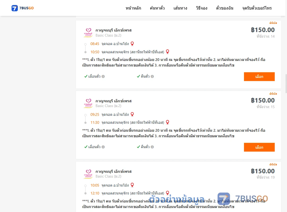This screenshot has width=287, height=212.
Task: Click the operator logo on the 09:25 trip
Action: pos(88,103)
